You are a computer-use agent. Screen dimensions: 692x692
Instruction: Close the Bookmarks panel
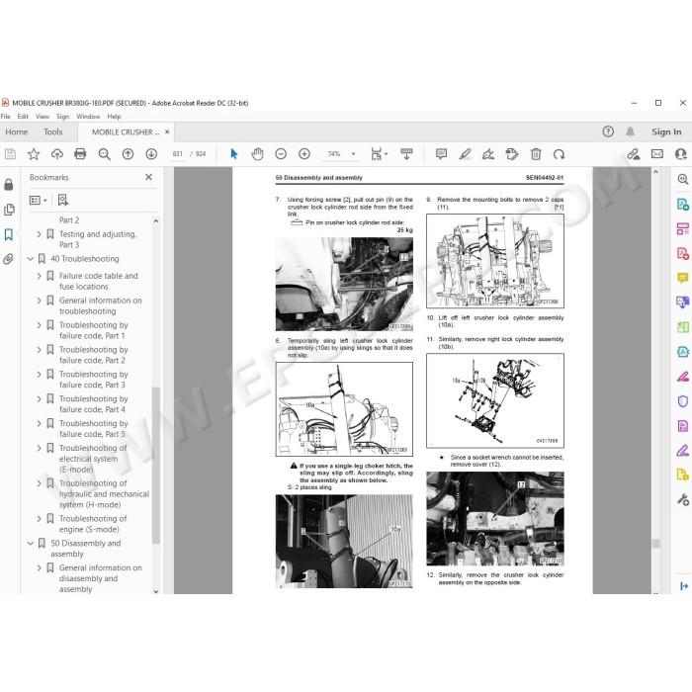(148, 177)
